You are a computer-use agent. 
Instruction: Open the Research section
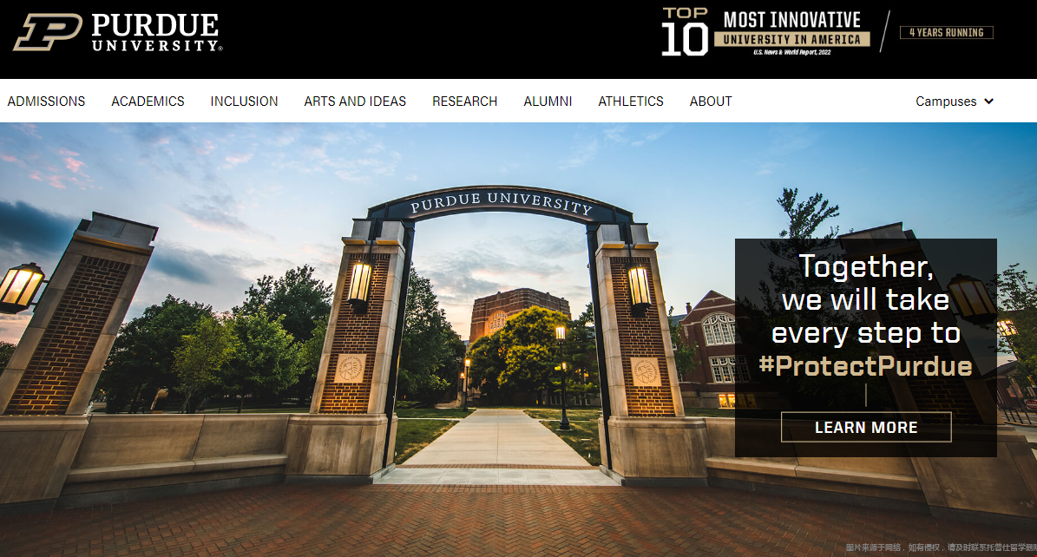[x=465, y=102]
